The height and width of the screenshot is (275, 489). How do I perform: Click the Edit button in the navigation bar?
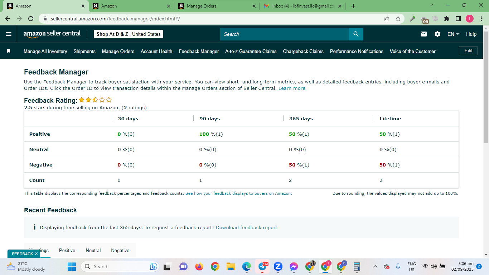tap(468, 51)
